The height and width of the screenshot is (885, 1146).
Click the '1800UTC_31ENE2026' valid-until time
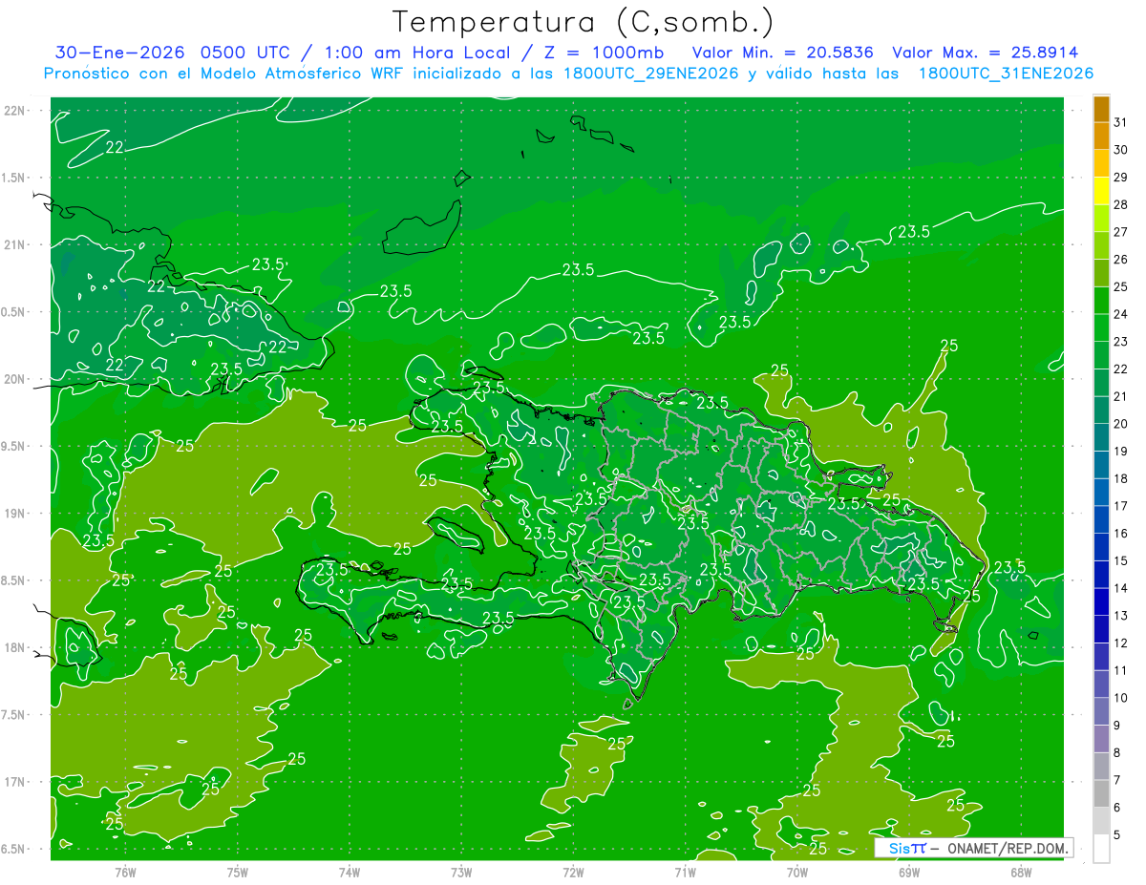click(x=1006, y=73)
